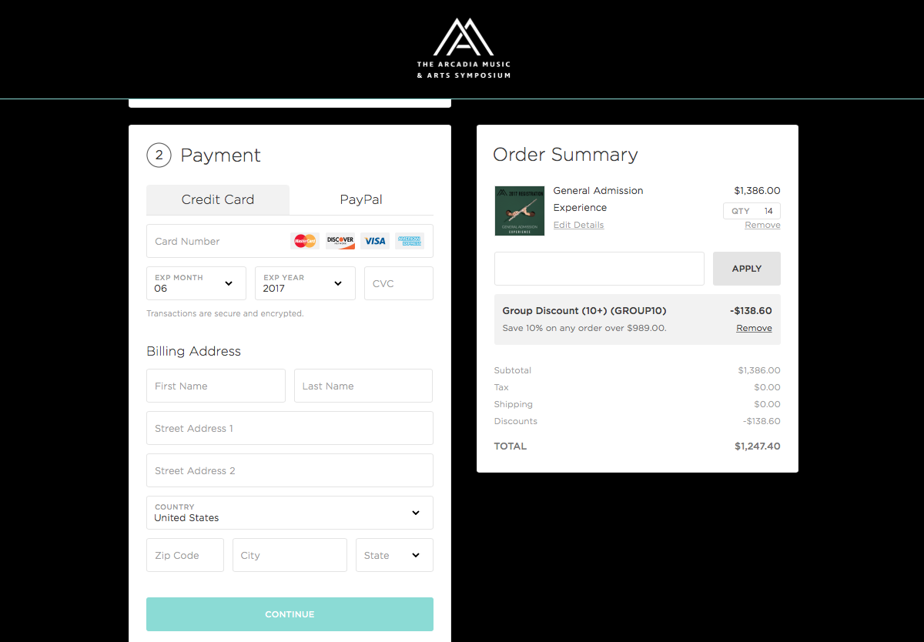Focus the CVC field

tap(399, 283)
